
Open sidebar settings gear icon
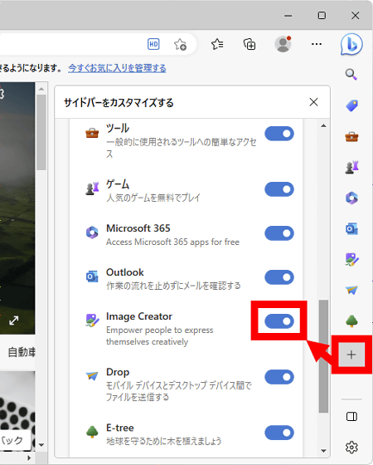coord(351,447)
